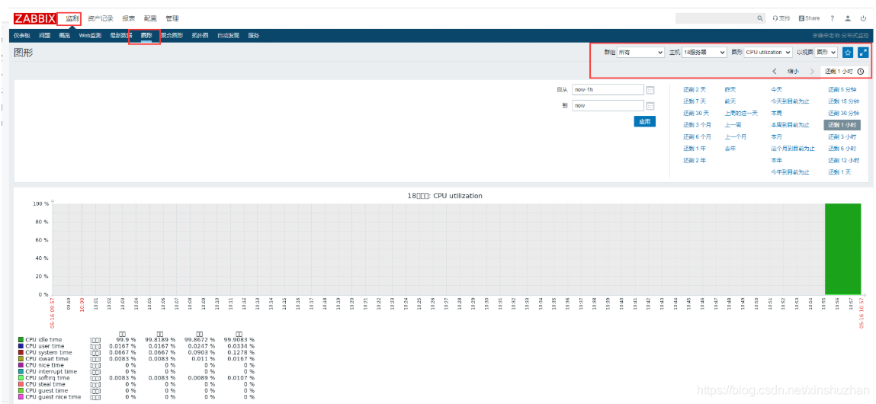
Task: Select the 去年 range
Action: pyautogui.click(x=730, y=148)
